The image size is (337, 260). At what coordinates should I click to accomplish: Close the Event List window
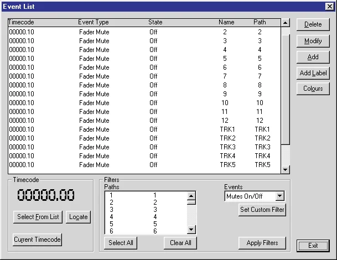(330, 7)
